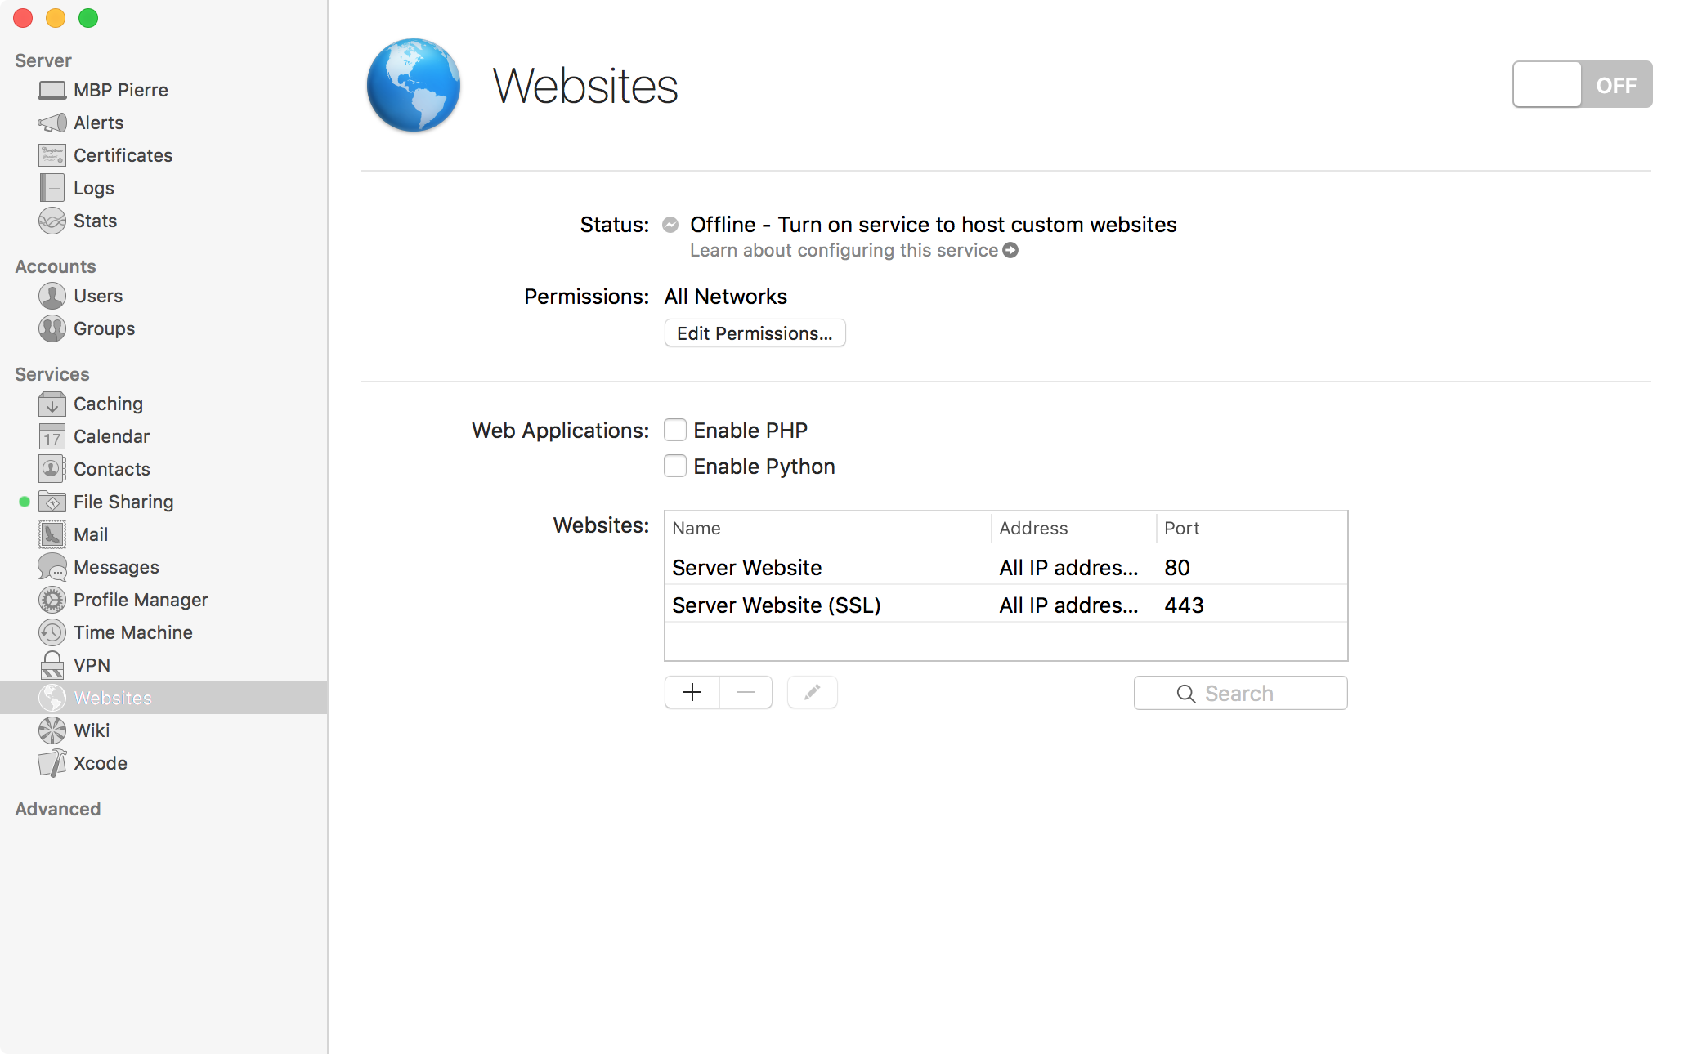Click arrow icon beside Learn about configuring
The width and height of the screenshot is (1684, 1054).
tap(1011, 250)
